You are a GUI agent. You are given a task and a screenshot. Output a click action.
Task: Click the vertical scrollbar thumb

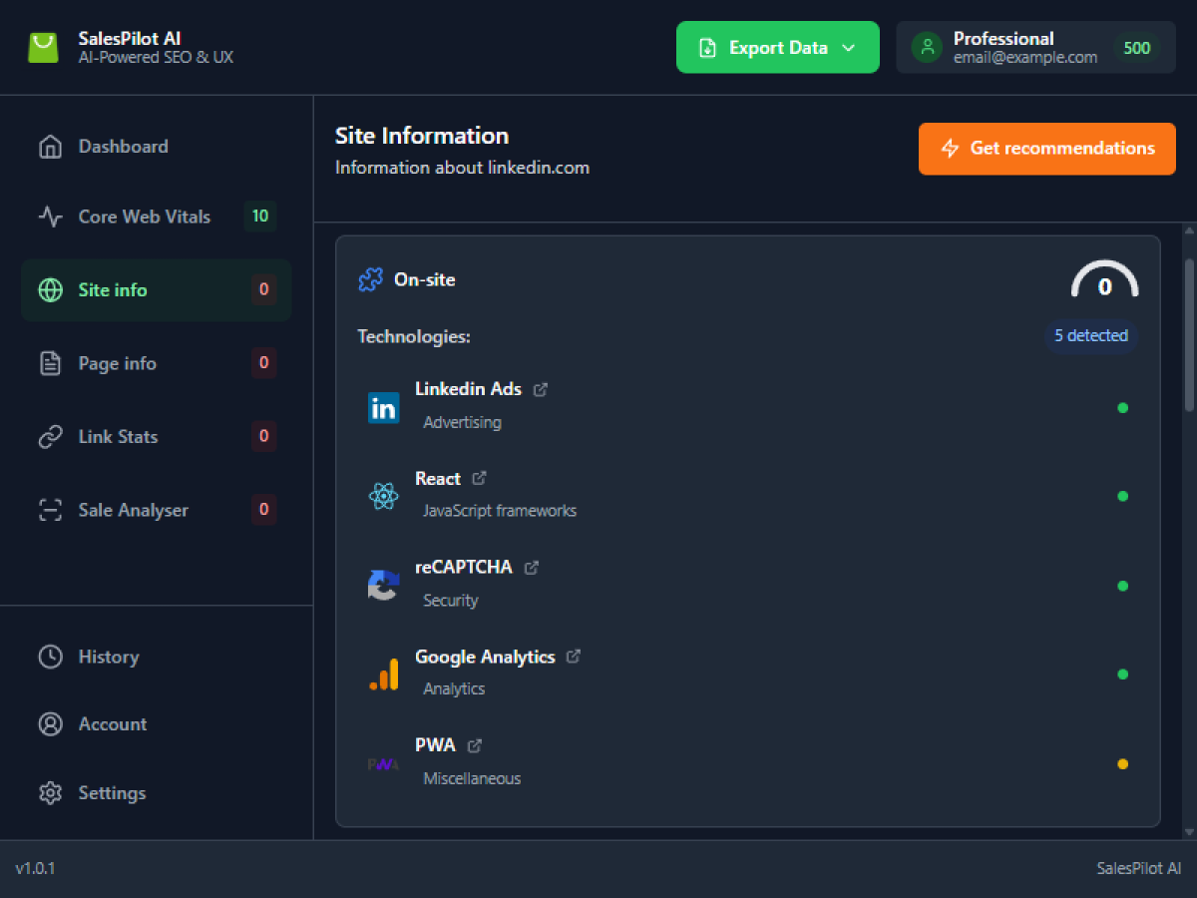[1188, 334]
